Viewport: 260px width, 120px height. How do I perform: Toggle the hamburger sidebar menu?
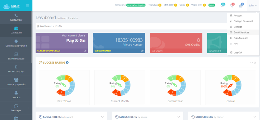[x=27, y=6]
